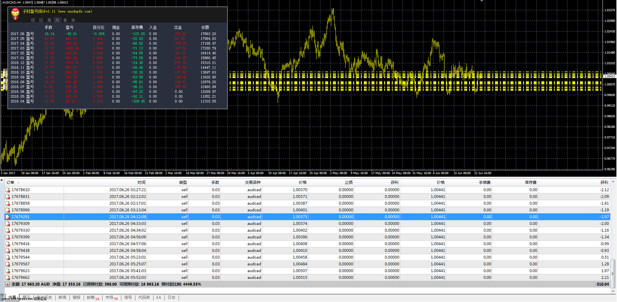
Task: Open the 市场 tab showing 79
Action: point(112,298)
